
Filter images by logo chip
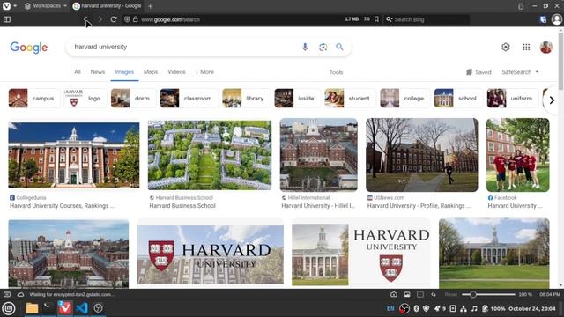coord(85,98)
